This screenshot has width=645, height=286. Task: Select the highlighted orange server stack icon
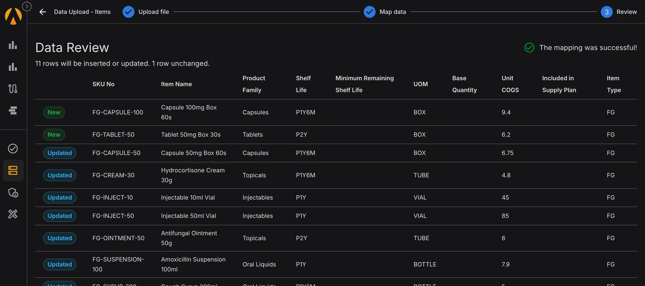tap(13, 171)
